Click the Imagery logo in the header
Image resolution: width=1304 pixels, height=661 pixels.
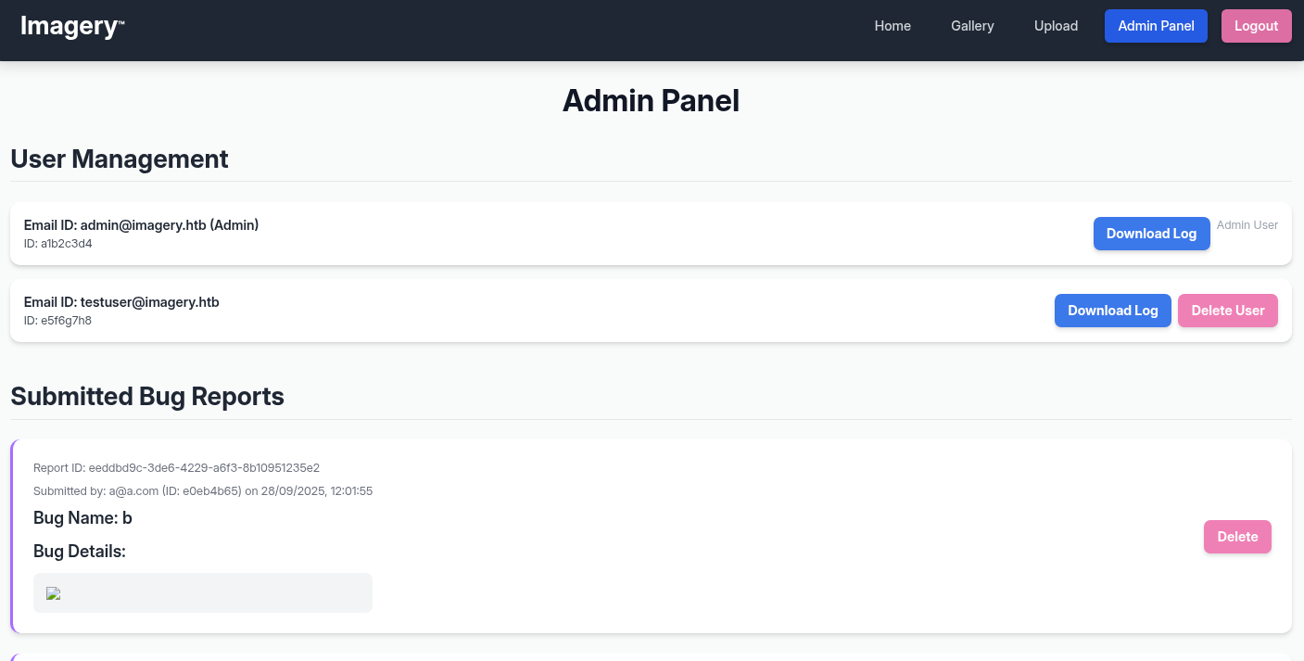71,26
